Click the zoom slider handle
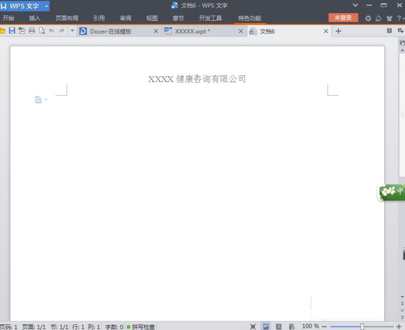Screen dimensions: 405x330 pyautogui.click(x=362, y=326)
